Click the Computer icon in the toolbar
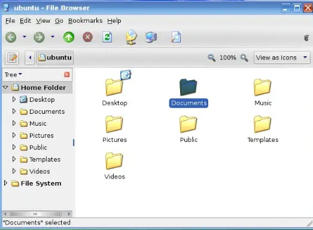This screenshot has width=313, height=230. click(x=151, y=37)
